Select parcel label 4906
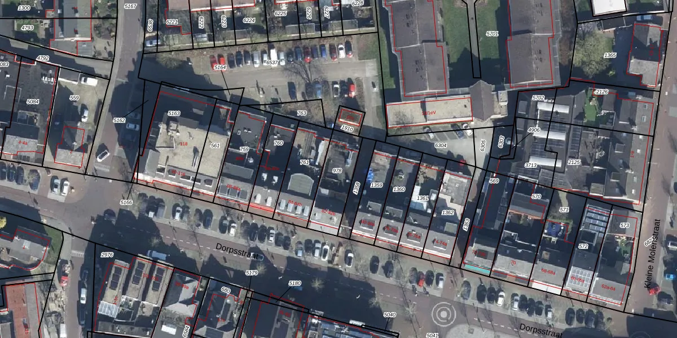This screenshot has width=677, height=338. [534, 130]
